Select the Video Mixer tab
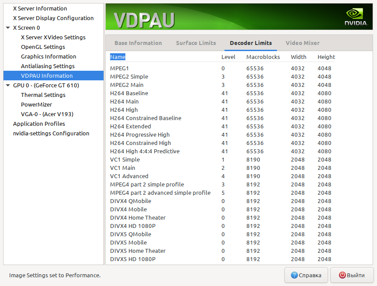 pyautogui.click(x=302, y=43)
